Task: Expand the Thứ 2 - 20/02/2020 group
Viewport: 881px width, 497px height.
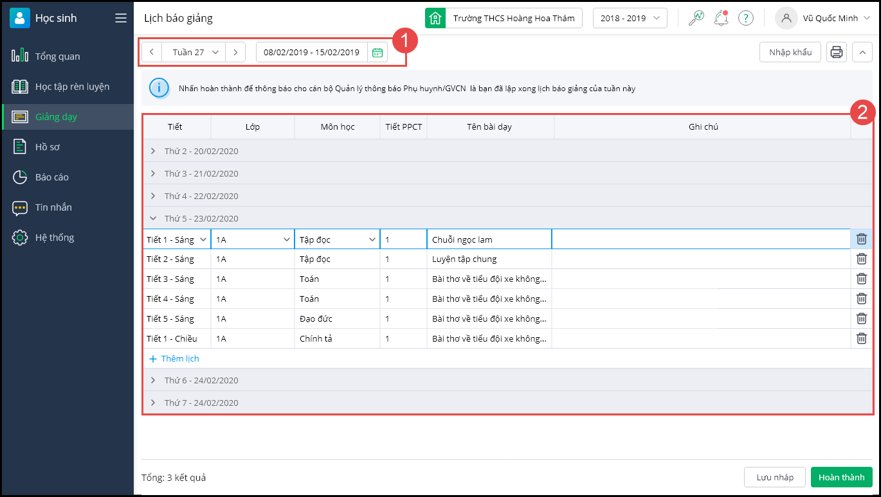Action: pos(153,151)
